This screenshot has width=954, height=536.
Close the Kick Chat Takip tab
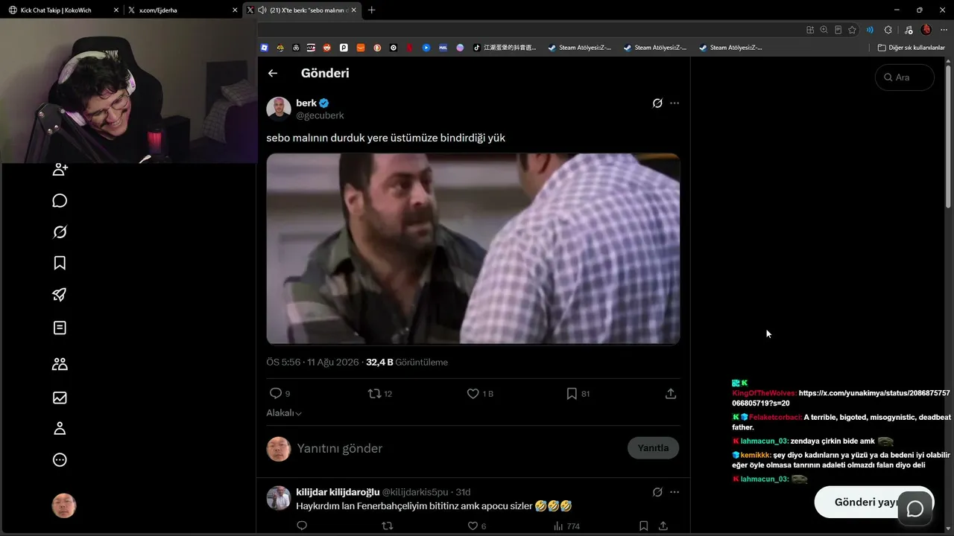[116, 10]
